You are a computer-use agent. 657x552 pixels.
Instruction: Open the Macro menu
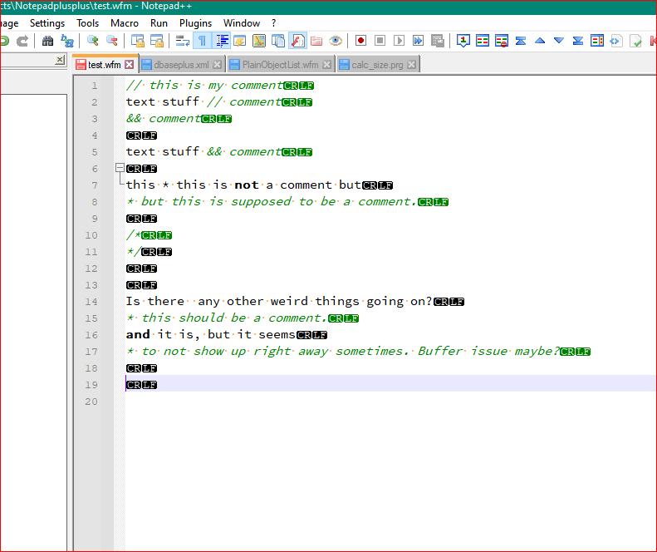tap(125, 23)
